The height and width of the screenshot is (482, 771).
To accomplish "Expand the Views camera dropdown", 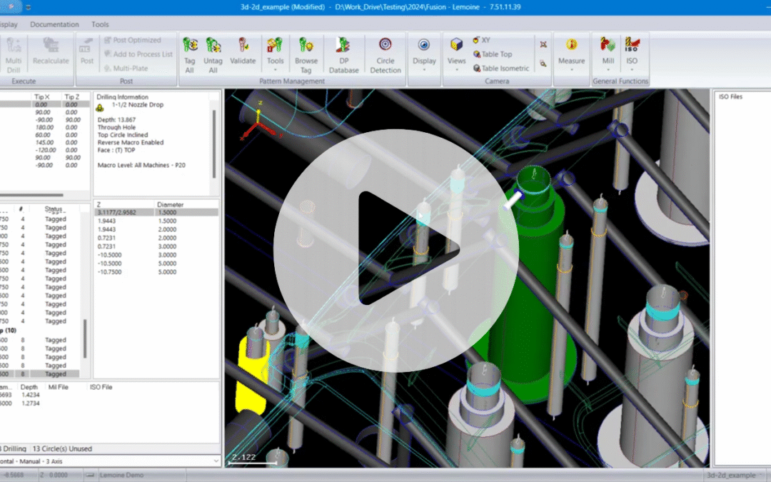I will click(x=456, y=54).
